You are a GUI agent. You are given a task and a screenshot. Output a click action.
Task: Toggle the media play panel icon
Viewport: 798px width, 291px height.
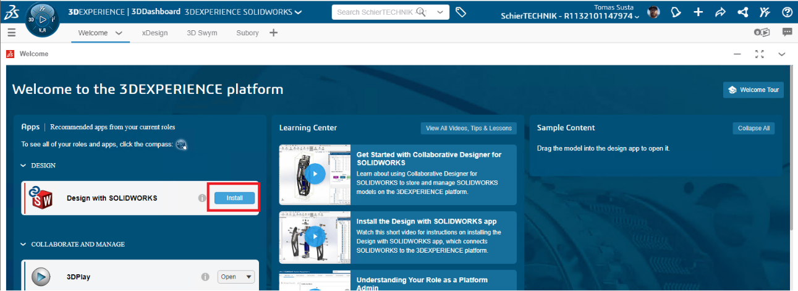[762, 33]
